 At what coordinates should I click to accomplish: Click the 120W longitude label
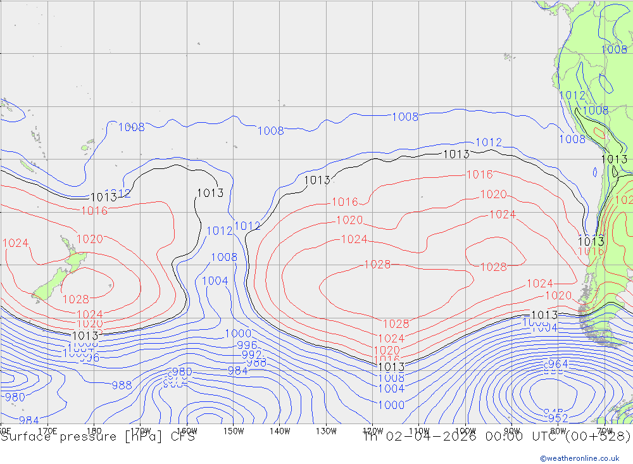[373, 431]
